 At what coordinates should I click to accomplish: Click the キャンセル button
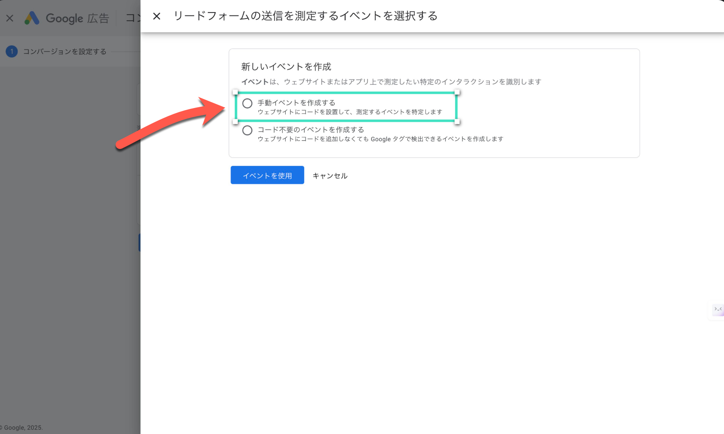tap(330, 176)
